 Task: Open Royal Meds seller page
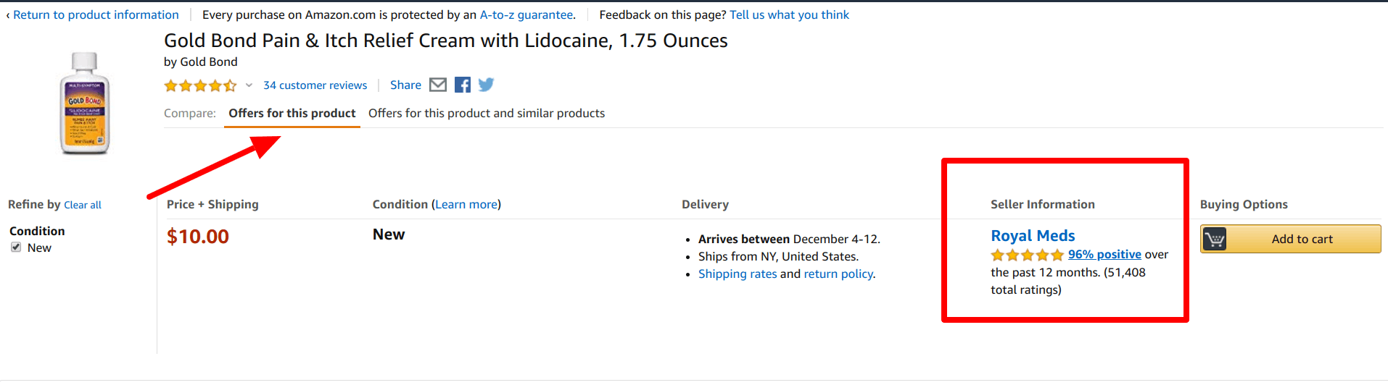[x=1033, y=236]
